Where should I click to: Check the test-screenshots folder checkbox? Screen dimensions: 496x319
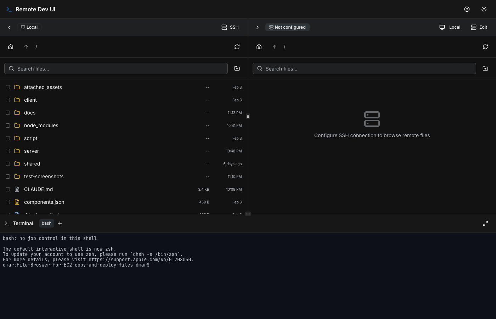coord(8,177)
